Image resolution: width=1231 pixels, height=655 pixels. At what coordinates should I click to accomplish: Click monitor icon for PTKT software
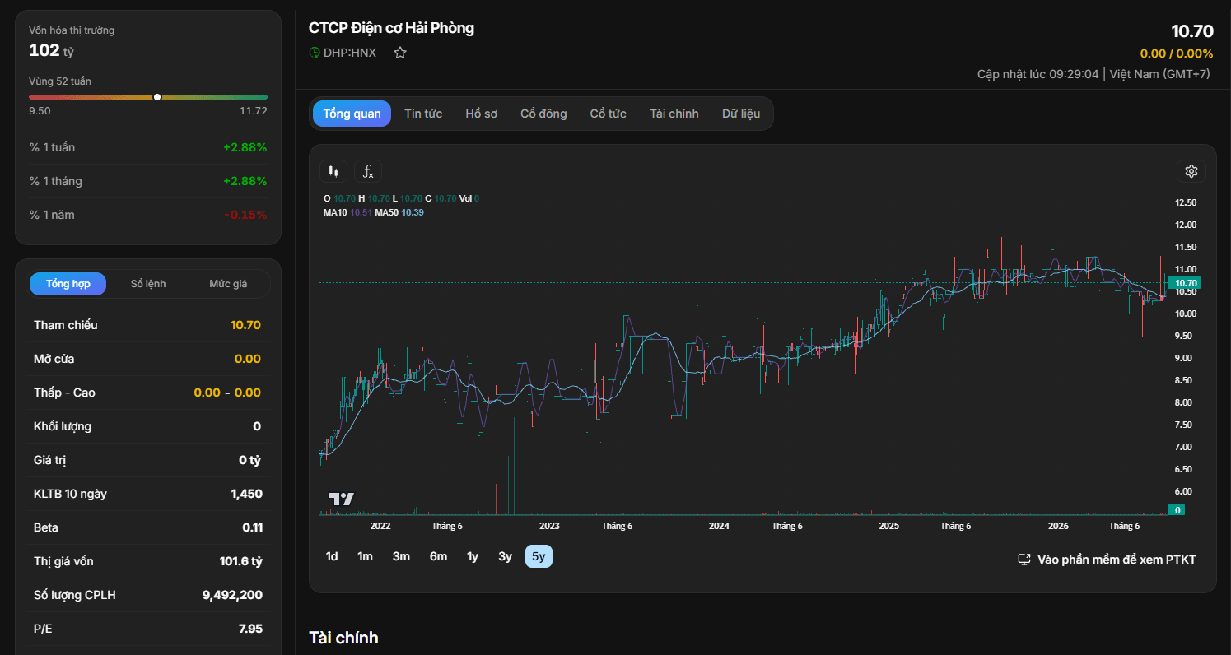(1024, 560)
